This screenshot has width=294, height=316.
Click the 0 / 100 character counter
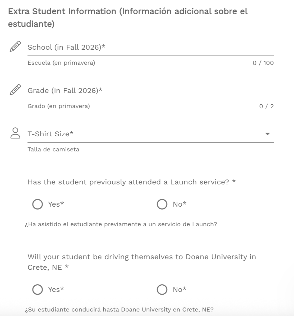click(263, 63)
